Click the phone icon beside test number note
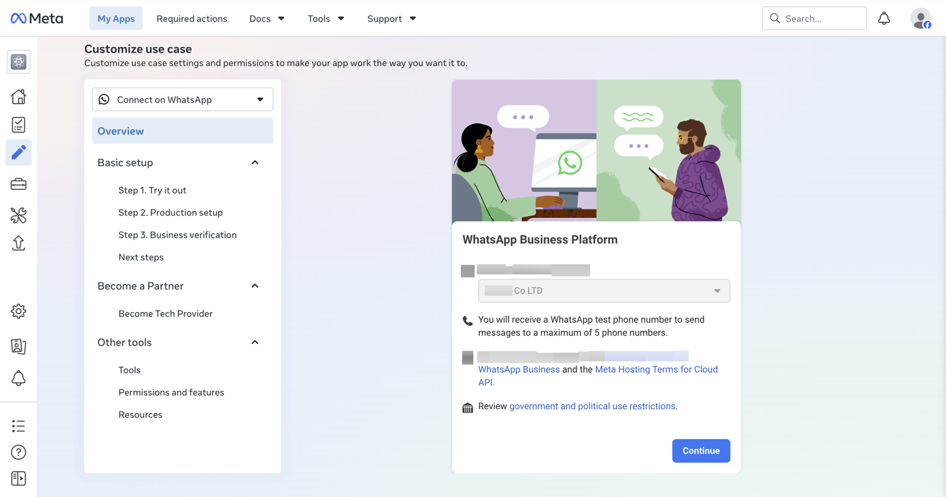This screenshot has height=497, width=946. pos(468,321)
